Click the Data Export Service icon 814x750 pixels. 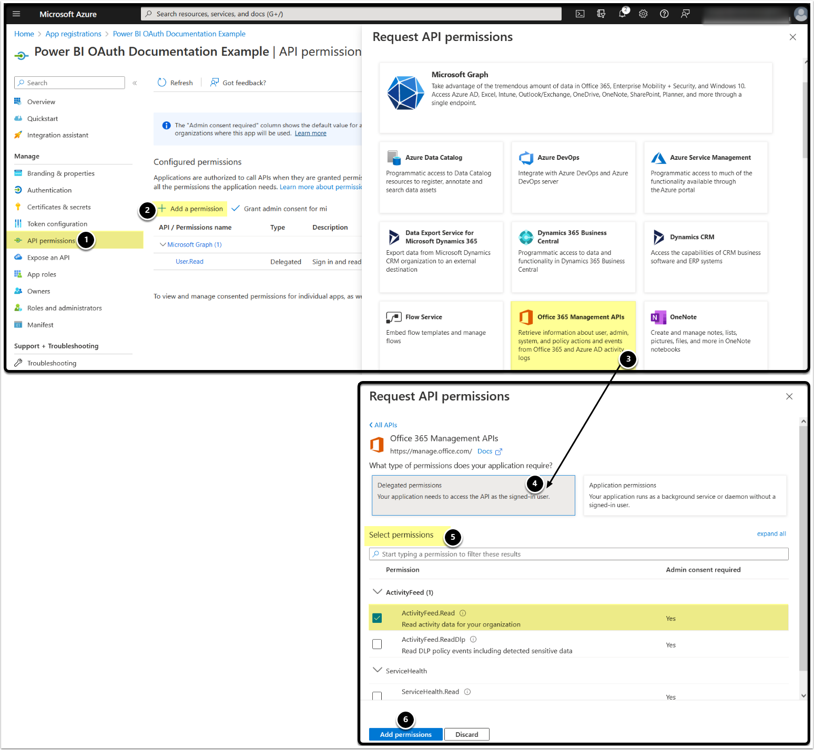point(394,237)
